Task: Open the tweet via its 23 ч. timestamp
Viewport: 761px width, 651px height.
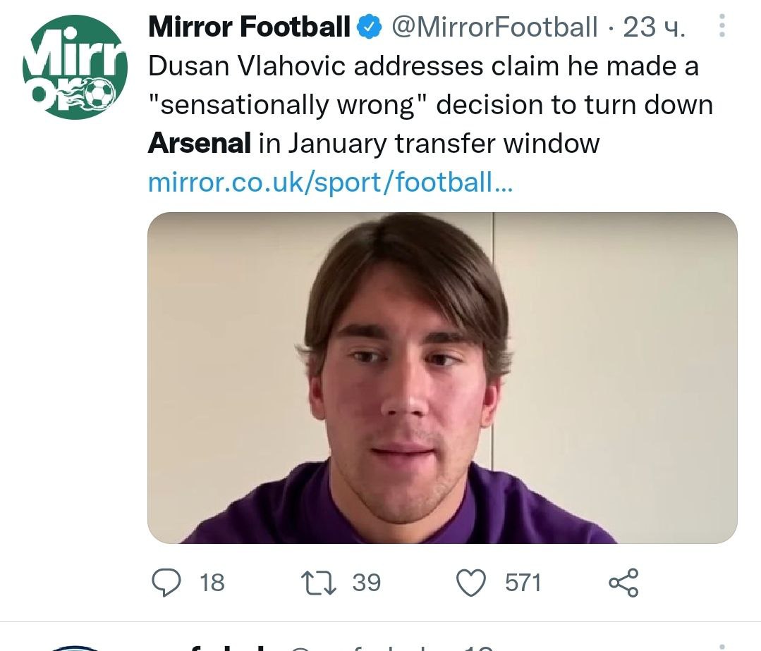Action: pos(654,27)
